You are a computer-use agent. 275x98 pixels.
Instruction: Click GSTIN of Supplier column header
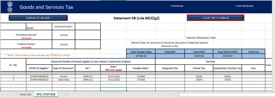39,68
